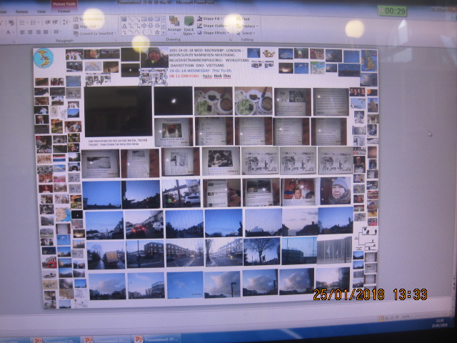This screenshot has height=343, width=457.
Task: Click the Clear All Formatting icon
Action: click(11, 23)
